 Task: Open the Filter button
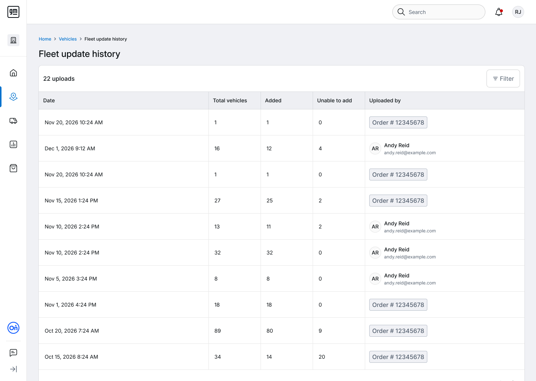click(503, 79)
